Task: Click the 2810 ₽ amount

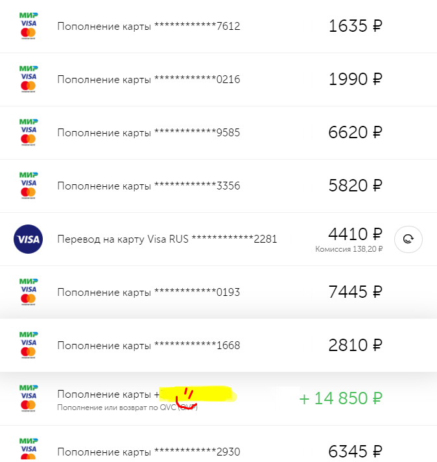Action: pos(355,345)
